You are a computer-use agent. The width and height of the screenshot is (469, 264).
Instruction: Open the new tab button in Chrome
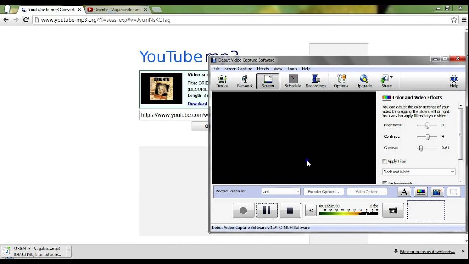click(x=156, y=10)
